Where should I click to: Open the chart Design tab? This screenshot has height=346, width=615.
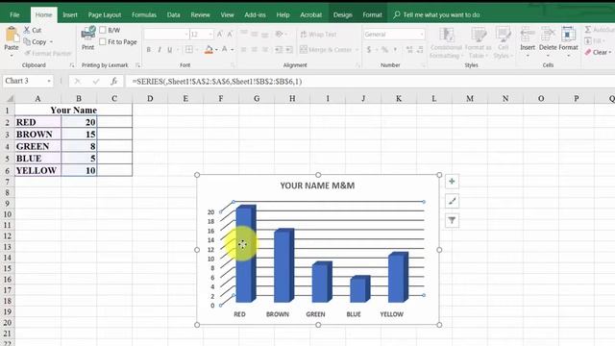342,15
